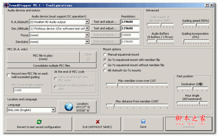Click the Half-travel of de-rotator slider
The width and height of the screenshot is (218, 136).
click(x=160, y=25)
